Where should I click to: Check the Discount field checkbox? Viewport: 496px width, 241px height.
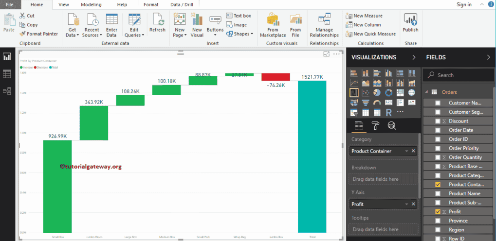pos(438,121)
